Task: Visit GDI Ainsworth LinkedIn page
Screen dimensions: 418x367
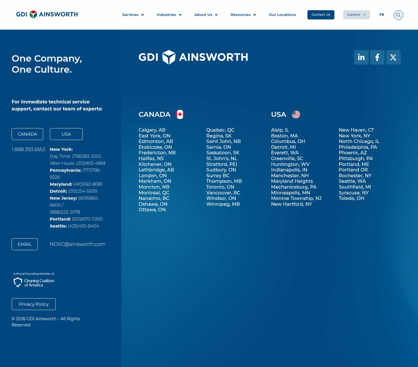Action: click(361, 57)
